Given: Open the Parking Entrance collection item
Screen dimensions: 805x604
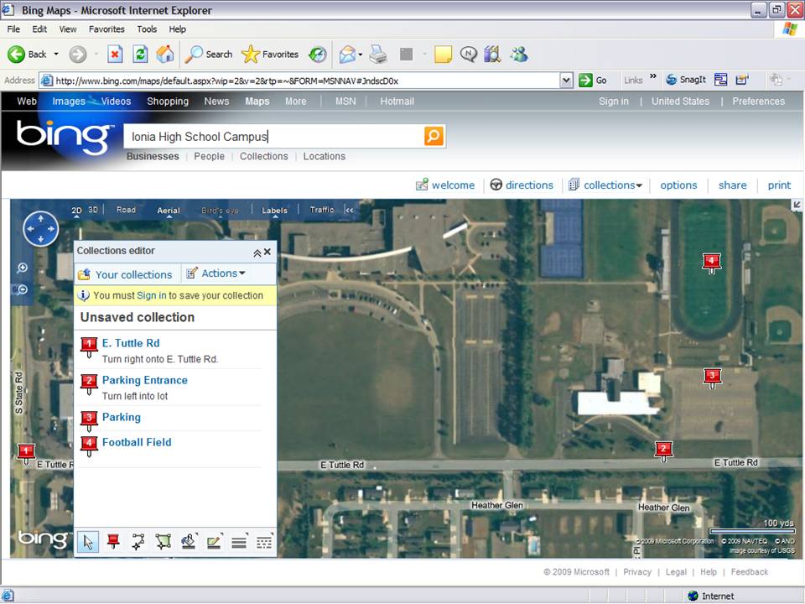Looking at the screenshot, I should (x=145, y=380).
